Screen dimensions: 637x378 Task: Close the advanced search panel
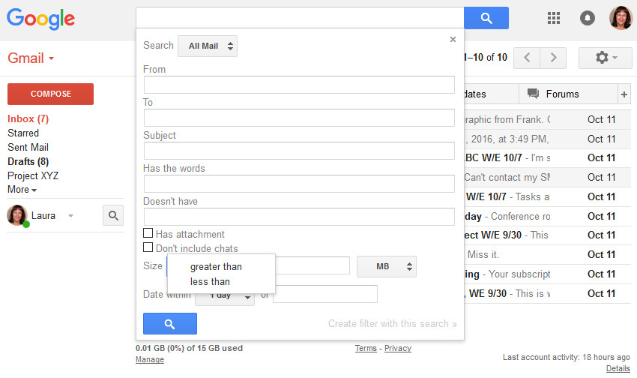pyautogui.click(x=453, y=40)
